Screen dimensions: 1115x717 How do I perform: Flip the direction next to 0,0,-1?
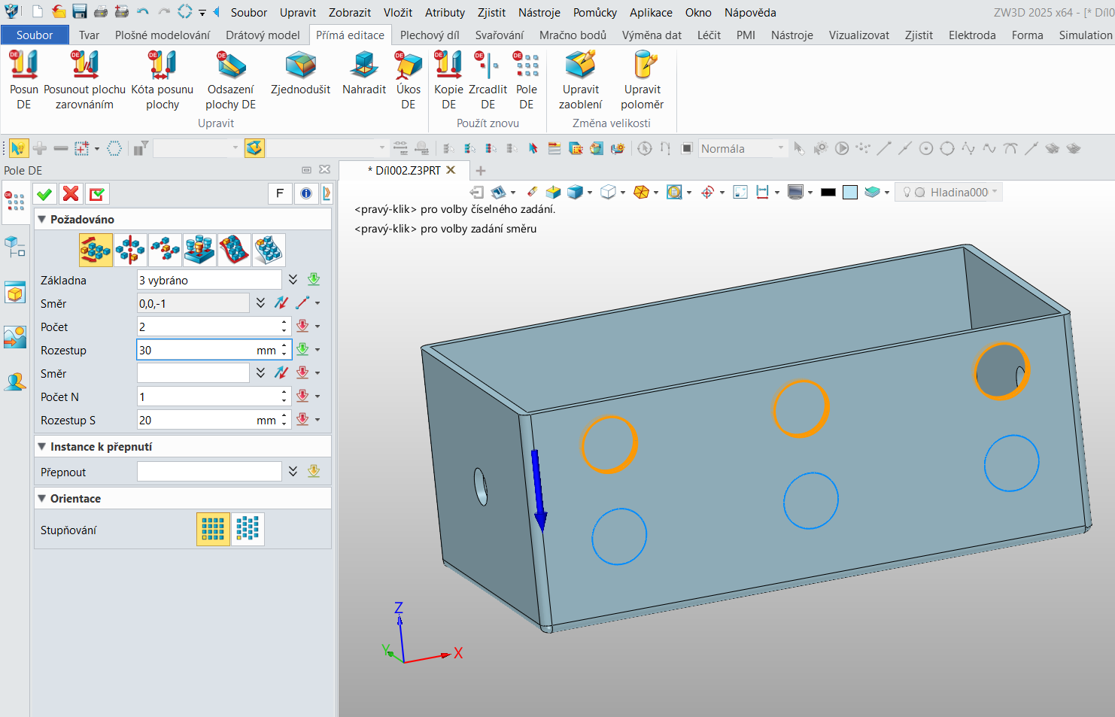click(x=281, y=303)
